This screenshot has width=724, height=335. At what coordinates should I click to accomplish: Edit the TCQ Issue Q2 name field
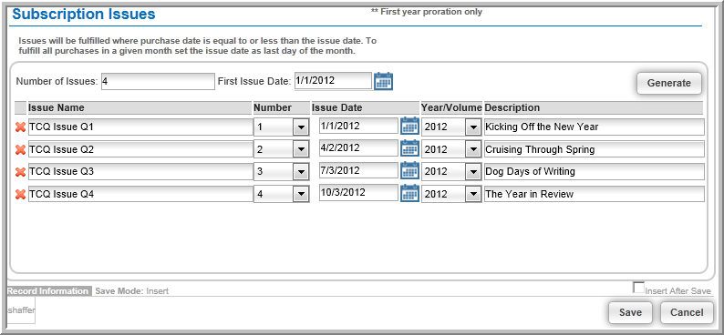pyautogui.click(x=140, y=150)
